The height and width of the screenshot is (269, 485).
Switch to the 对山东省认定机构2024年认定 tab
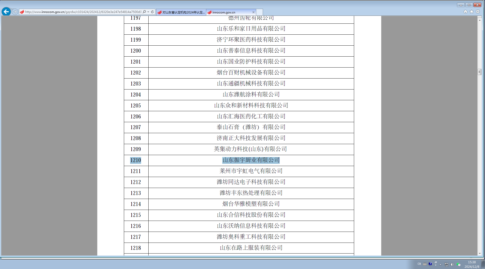click(x=181, y=12)
